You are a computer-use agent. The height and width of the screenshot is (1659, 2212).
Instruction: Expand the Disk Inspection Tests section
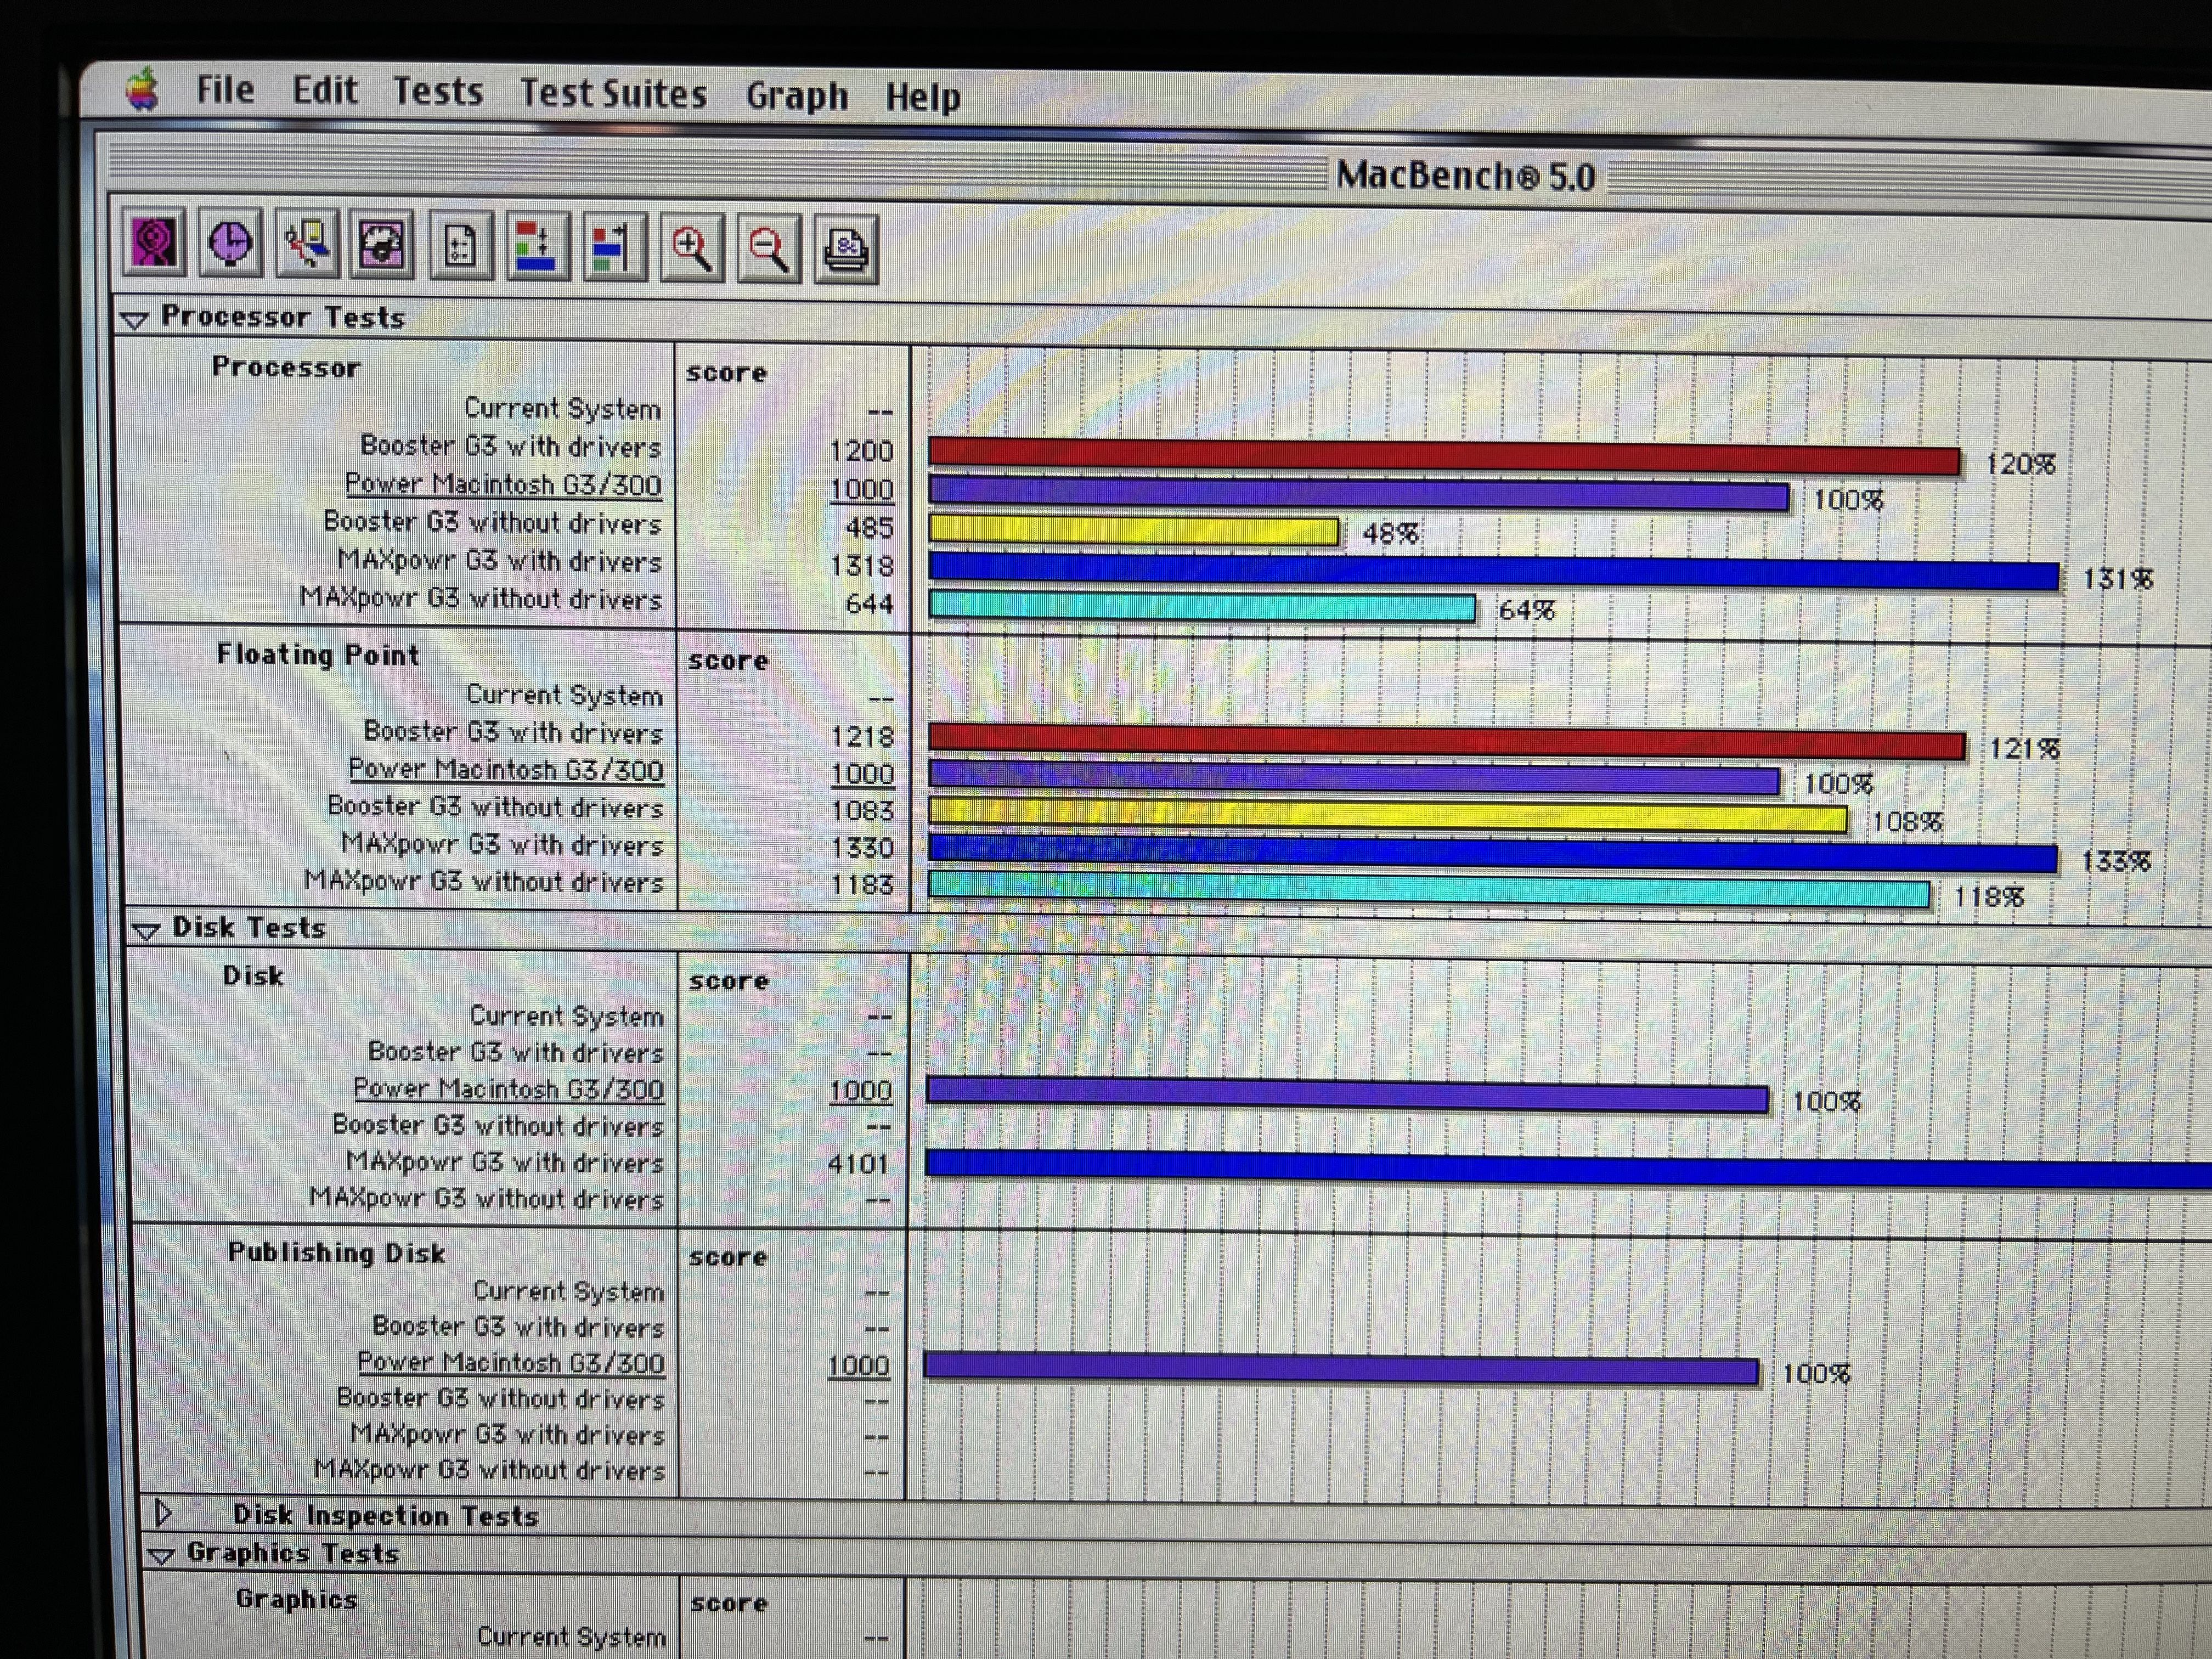(x=164, y=1513)
